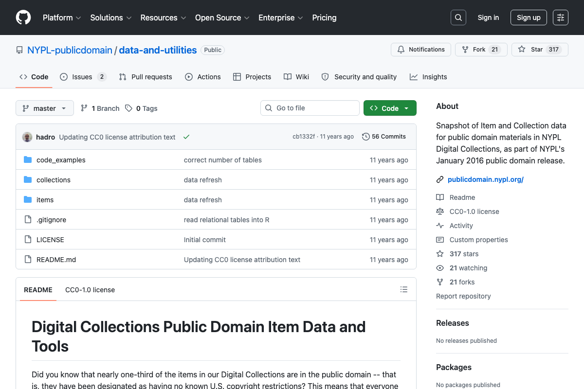Open the 'Initial commit' message on LICENSE row

point(205,240)
